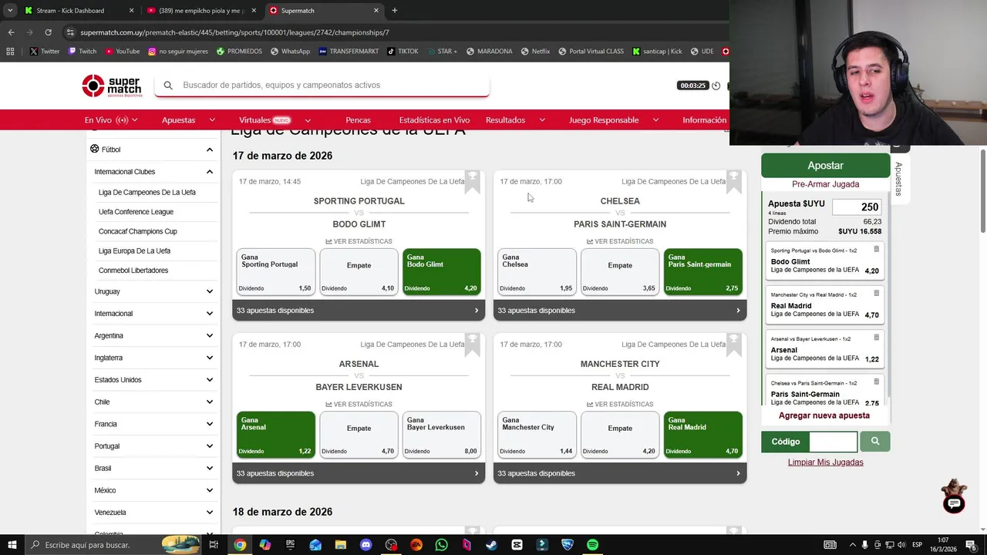Click the green Apostar button
This screenshot has height=555, width=987.
pyautogui.click(x=825, y=166)
